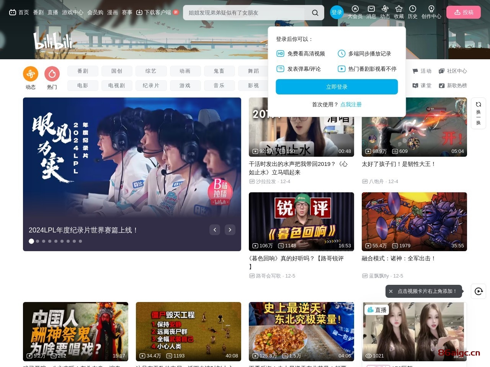Open the 新歌热榜 link

(x=453, y=86)
